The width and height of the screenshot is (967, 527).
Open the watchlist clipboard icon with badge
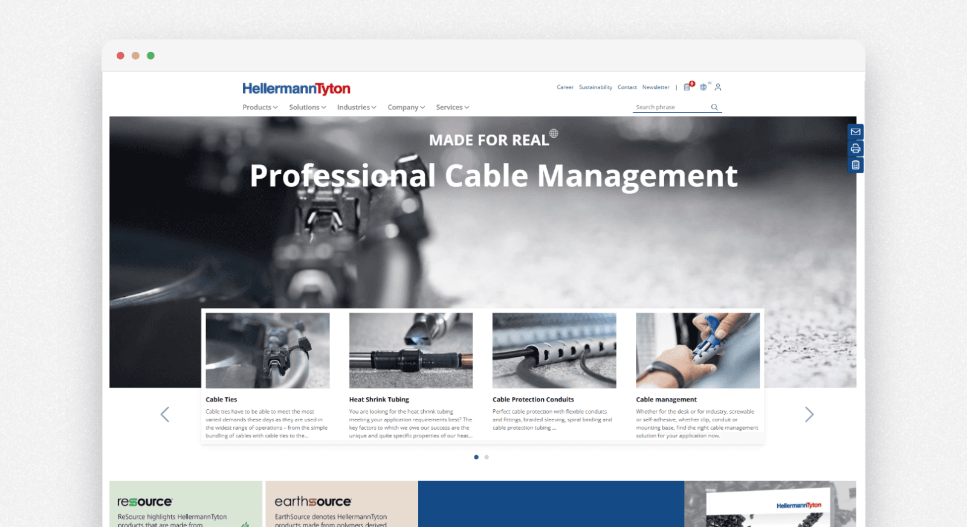pos(688,86)
